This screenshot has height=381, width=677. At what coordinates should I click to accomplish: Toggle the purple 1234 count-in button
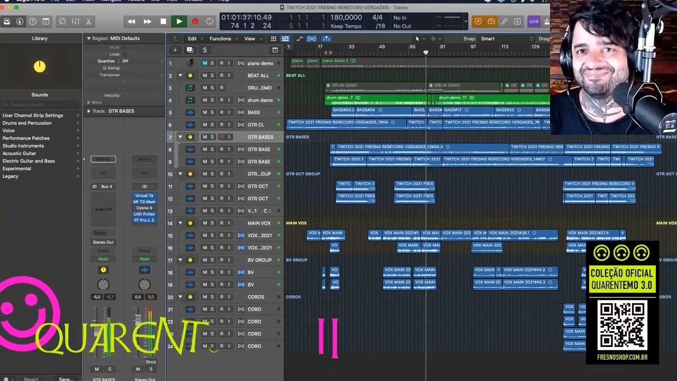coord(533,22)
